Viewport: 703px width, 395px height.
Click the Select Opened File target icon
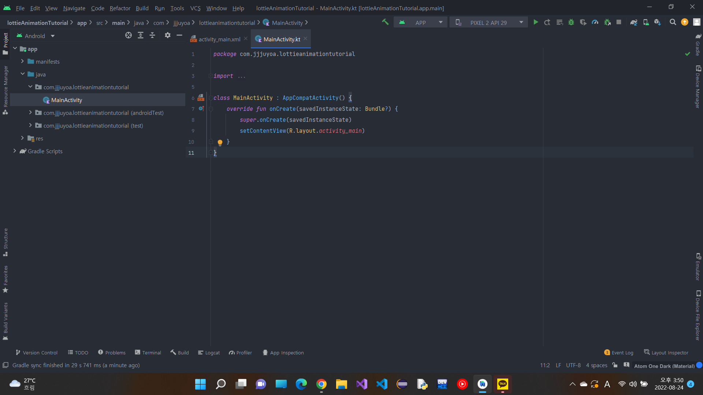tap(129, 35)
